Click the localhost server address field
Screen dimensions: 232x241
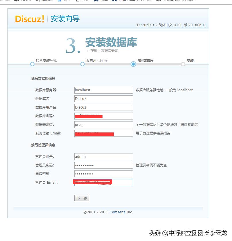103,90
